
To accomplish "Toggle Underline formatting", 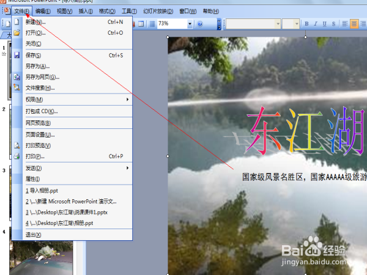I will [x=325, y=24].
